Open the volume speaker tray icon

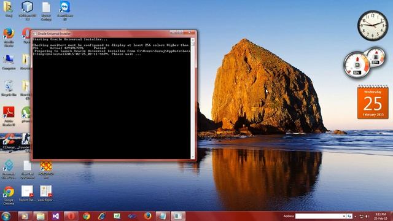pos(367,216)
